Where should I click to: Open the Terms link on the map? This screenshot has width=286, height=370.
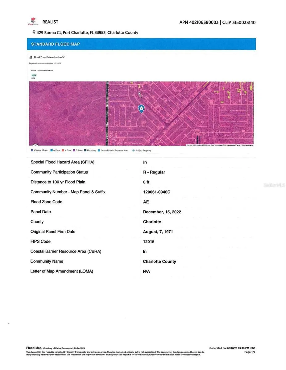pyautogui.click(x=238, y=145)
